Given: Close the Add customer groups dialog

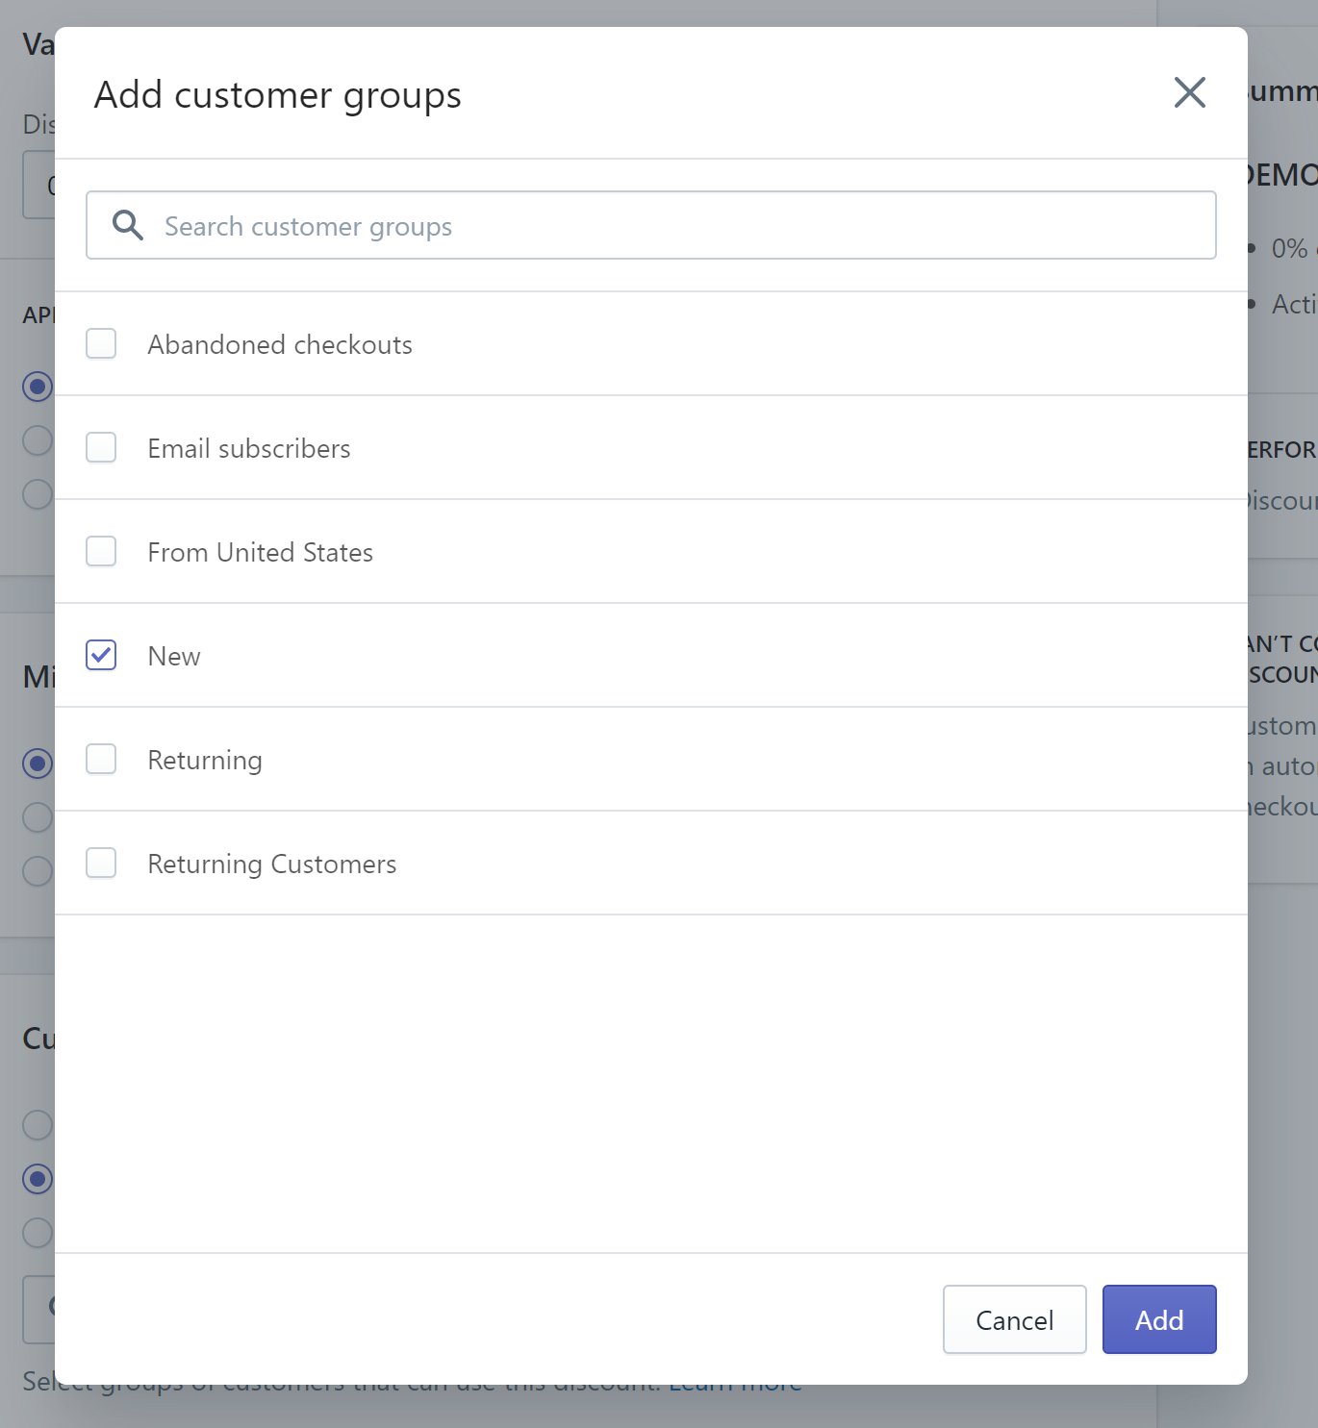Looking at the screenshot, I should pos(1189,93).
